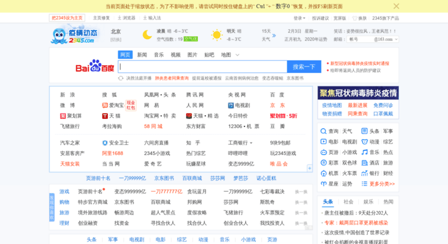Click the sun weather icon for tomorrow

point(217,35)
